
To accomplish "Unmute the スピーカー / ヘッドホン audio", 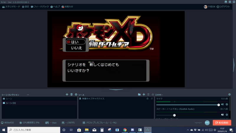I will (222, 115).
